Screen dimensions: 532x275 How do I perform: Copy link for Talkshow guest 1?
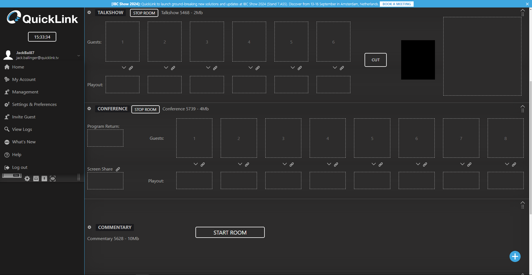click(x=131, y=68)
